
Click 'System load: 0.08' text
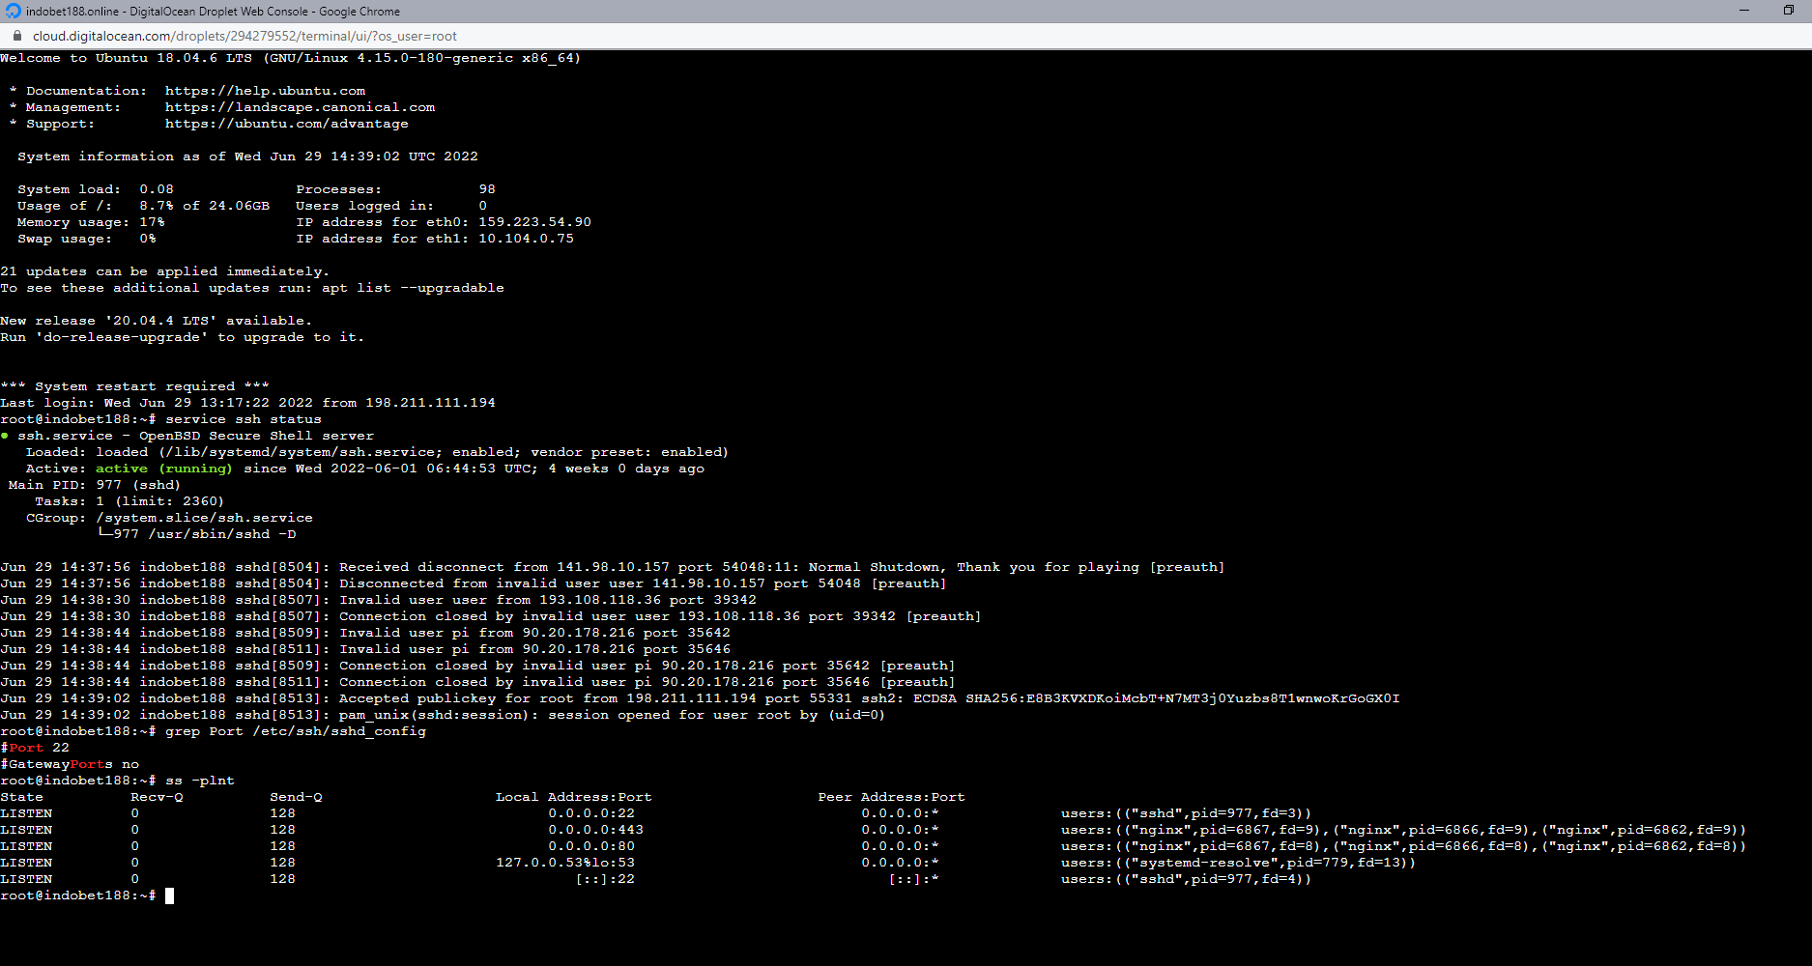(x=96, y=189)
